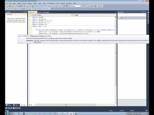154x115 pixels.
Task: Click the Windows Start button
Action: [x=7, y=113]
